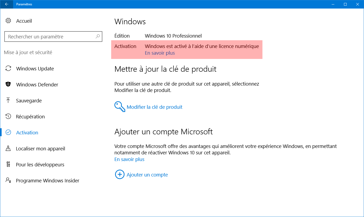Click the Pour les développeurs tools icon
The width and height of the screenshot is (364, 217).
tap(8, 164)
